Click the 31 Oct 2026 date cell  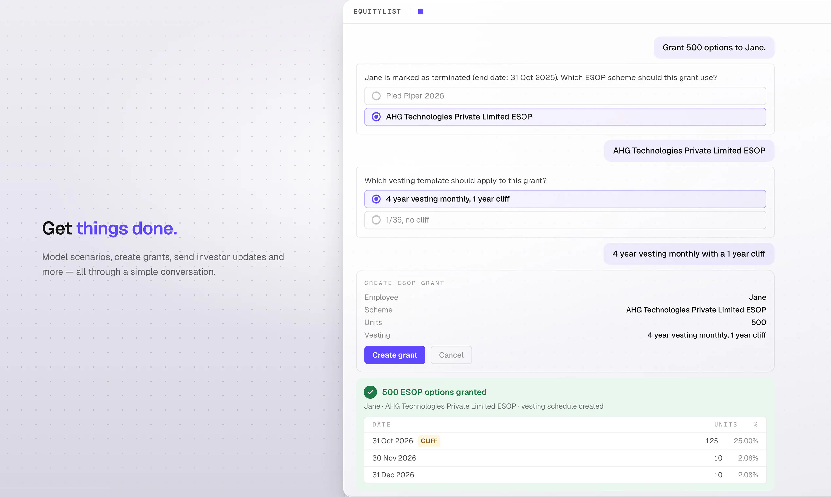(393, 441)
